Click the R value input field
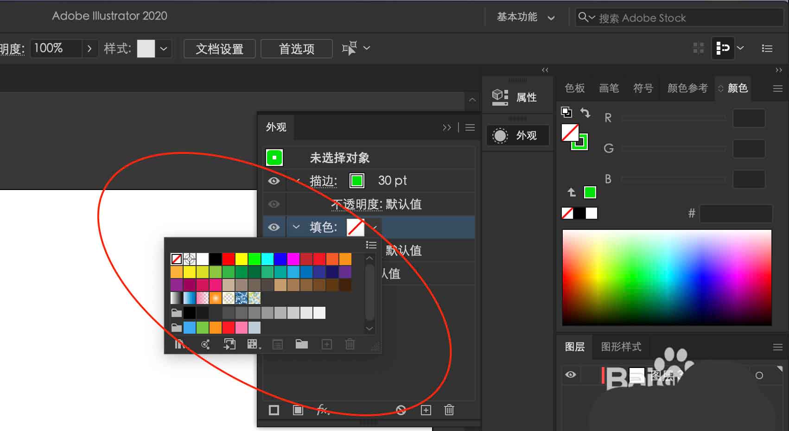The image size is (789, 431). pyautogui.click(x=749, y=118)
